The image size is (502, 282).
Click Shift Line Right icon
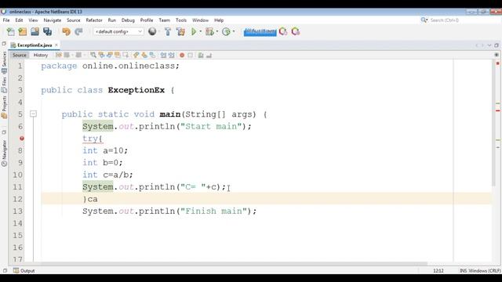pyautogui.click(x=172, y=56)
